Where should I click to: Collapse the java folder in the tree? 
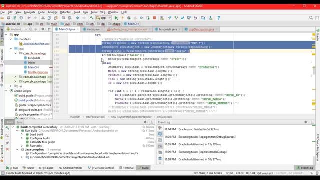[11, 49]
